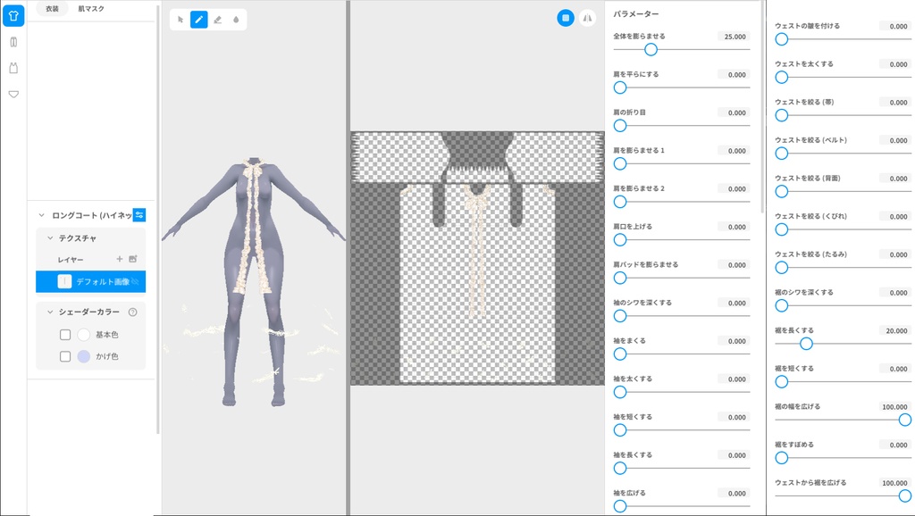
Task: Open the シェーダーカラー help icon
Action: point(132,312)
